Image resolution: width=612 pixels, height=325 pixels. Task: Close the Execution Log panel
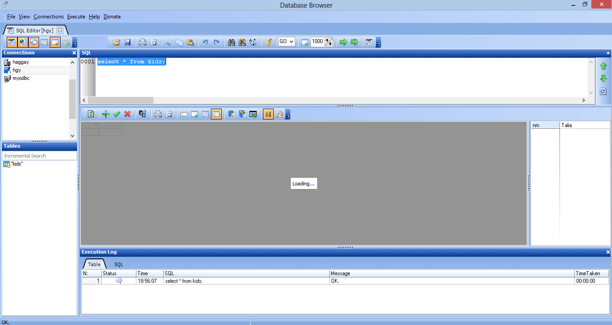608,252
